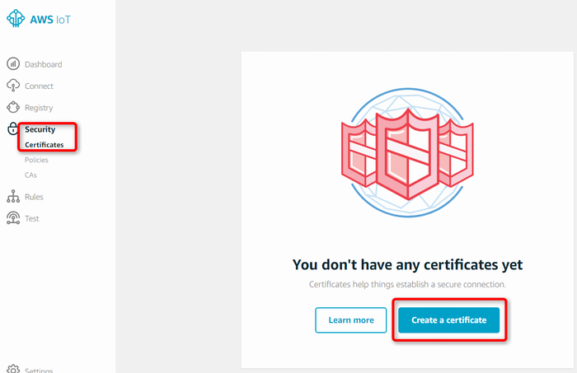Viewport: 577px width, 373px height.
Task: Click the Test broadcast icon
Action: pyautogui.click(x=13, y=218)
